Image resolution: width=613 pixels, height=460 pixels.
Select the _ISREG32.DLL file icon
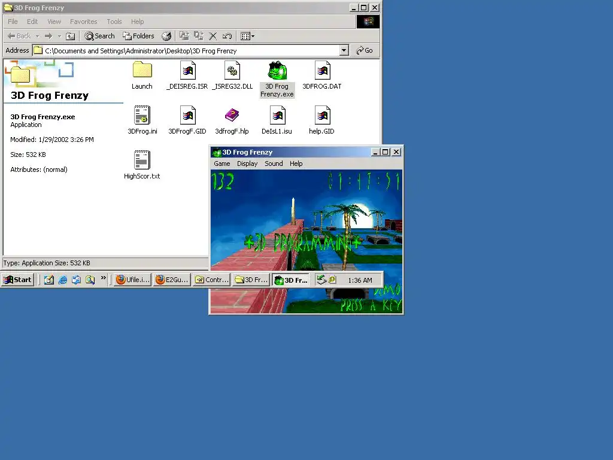[x=232, y=71]
